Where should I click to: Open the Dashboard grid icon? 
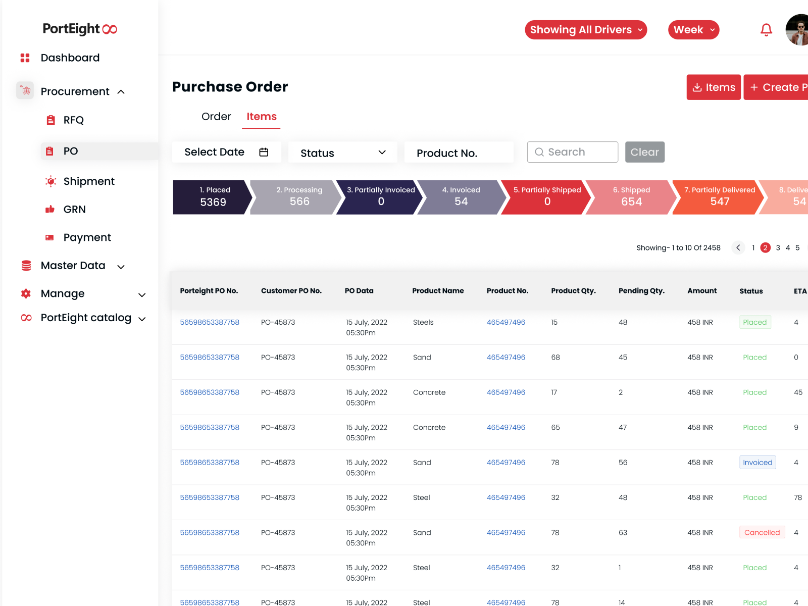pyautogui.click(x=24, y=58)
